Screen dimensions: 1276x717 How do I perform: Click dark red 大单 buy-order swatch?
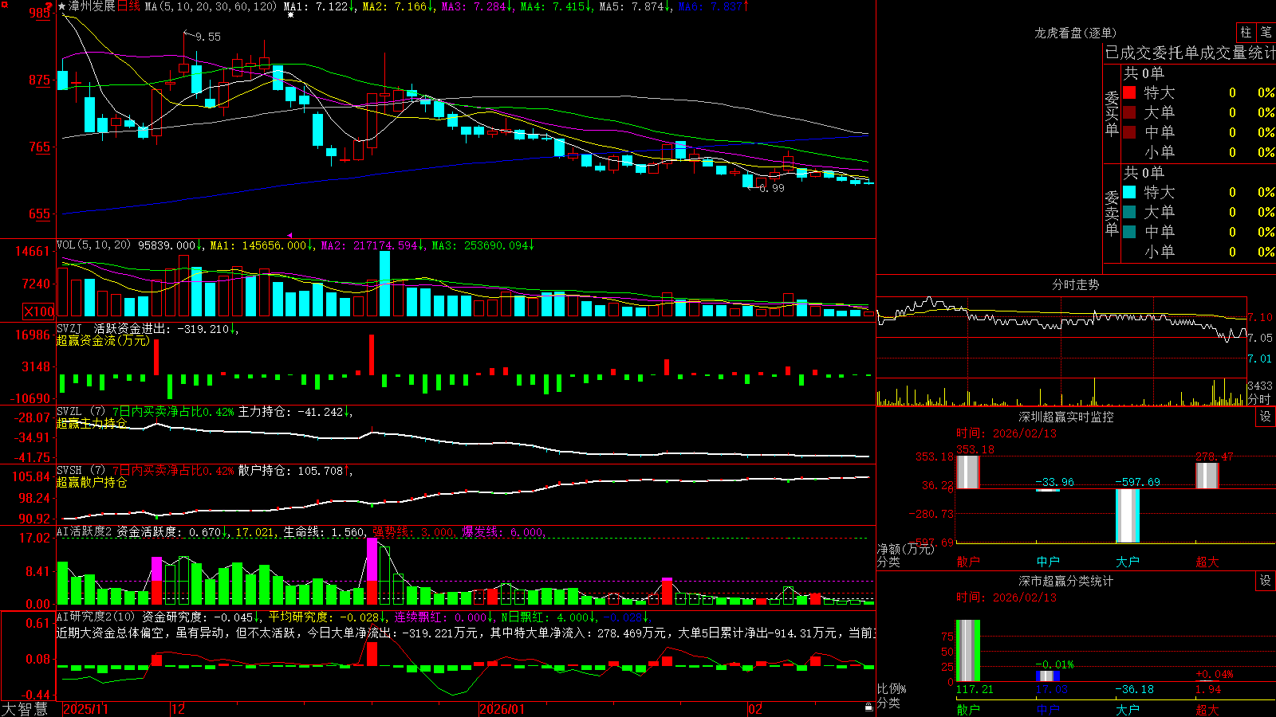click(1129, 112)
